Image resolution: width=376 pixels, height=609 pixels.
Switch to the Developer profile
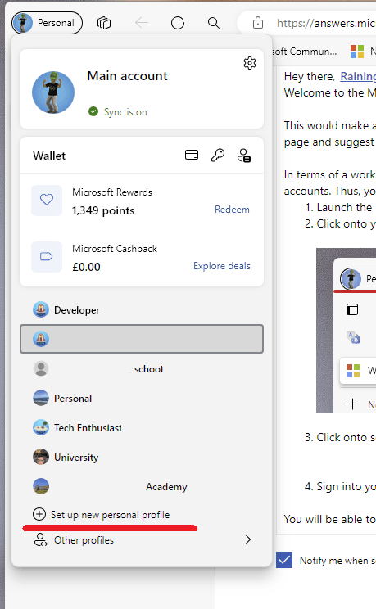(x=142, y=310)
